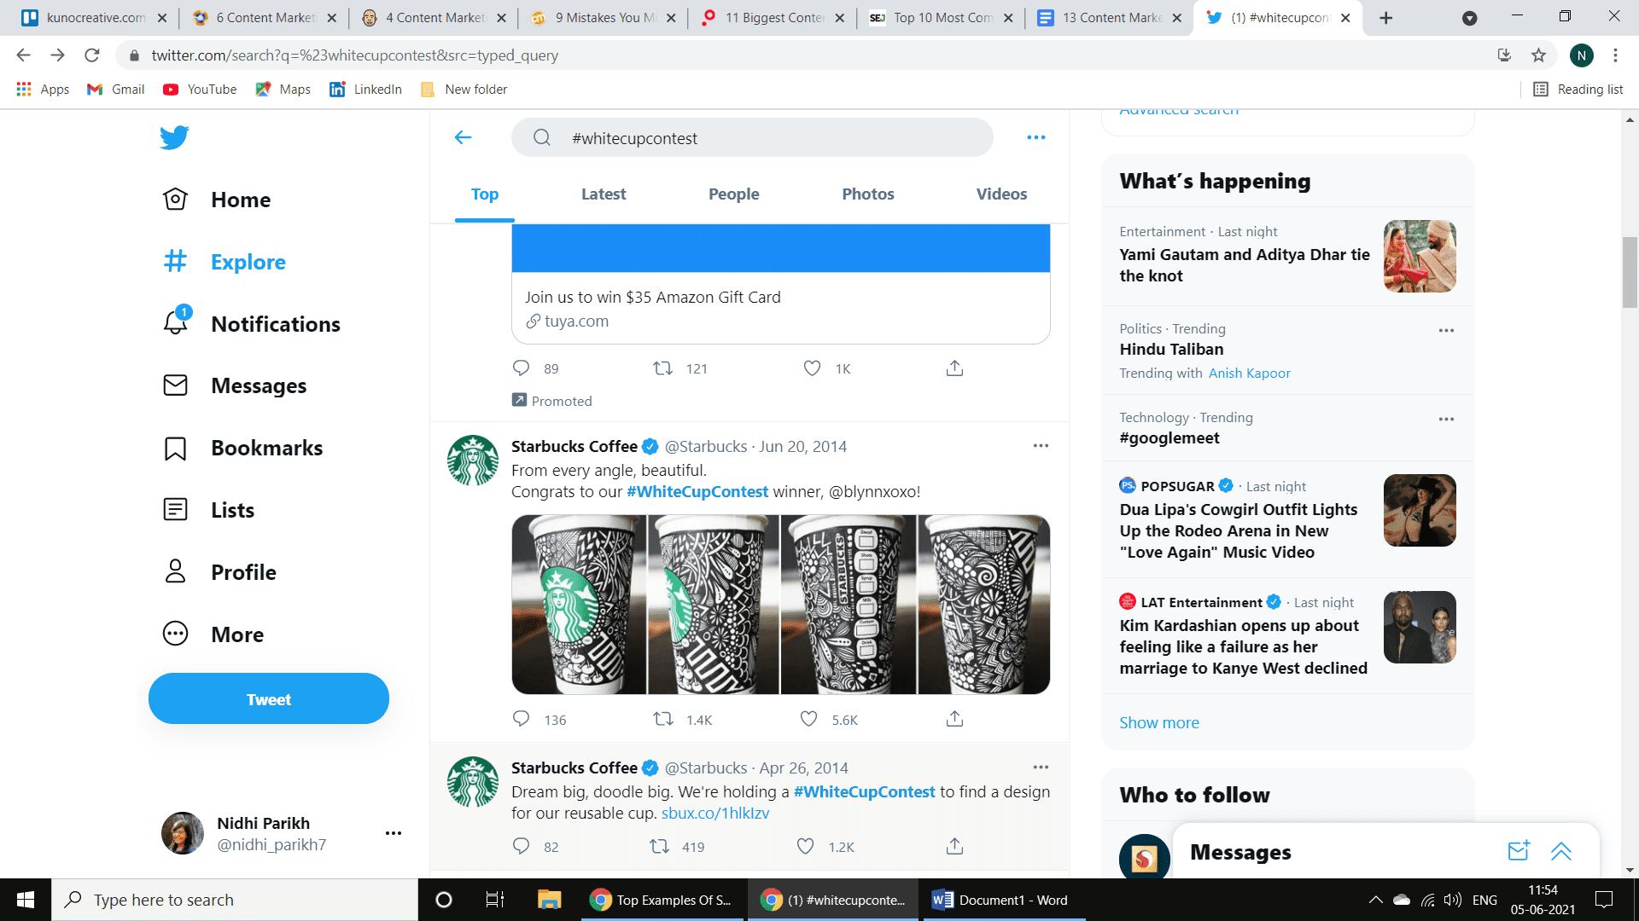Click #WhiteCupContest hashtag in winner tweet

[x=697, y=492]
